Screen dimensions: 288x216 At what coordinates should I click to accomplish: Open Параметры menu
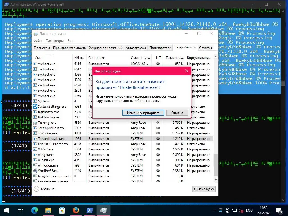click(x=55, y=40)
